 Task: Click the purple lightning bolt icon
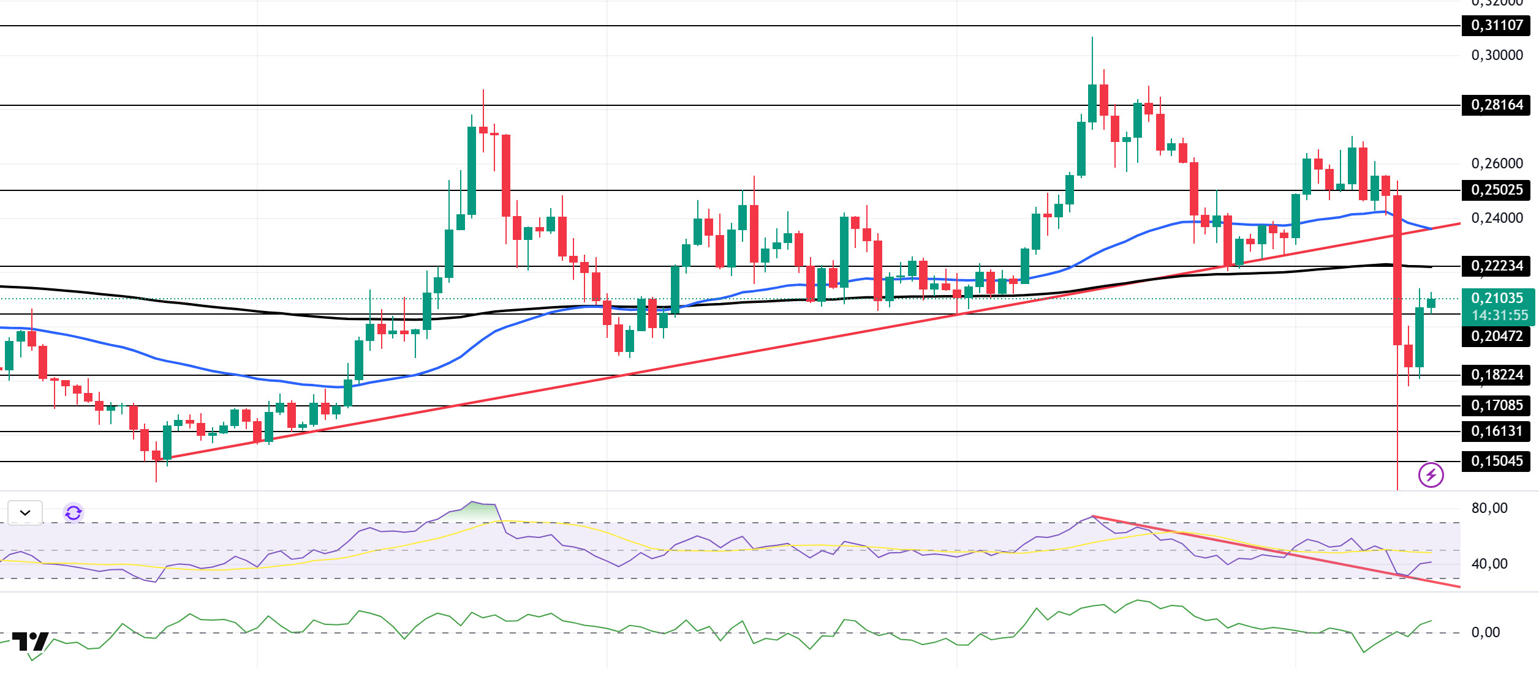1431,475
